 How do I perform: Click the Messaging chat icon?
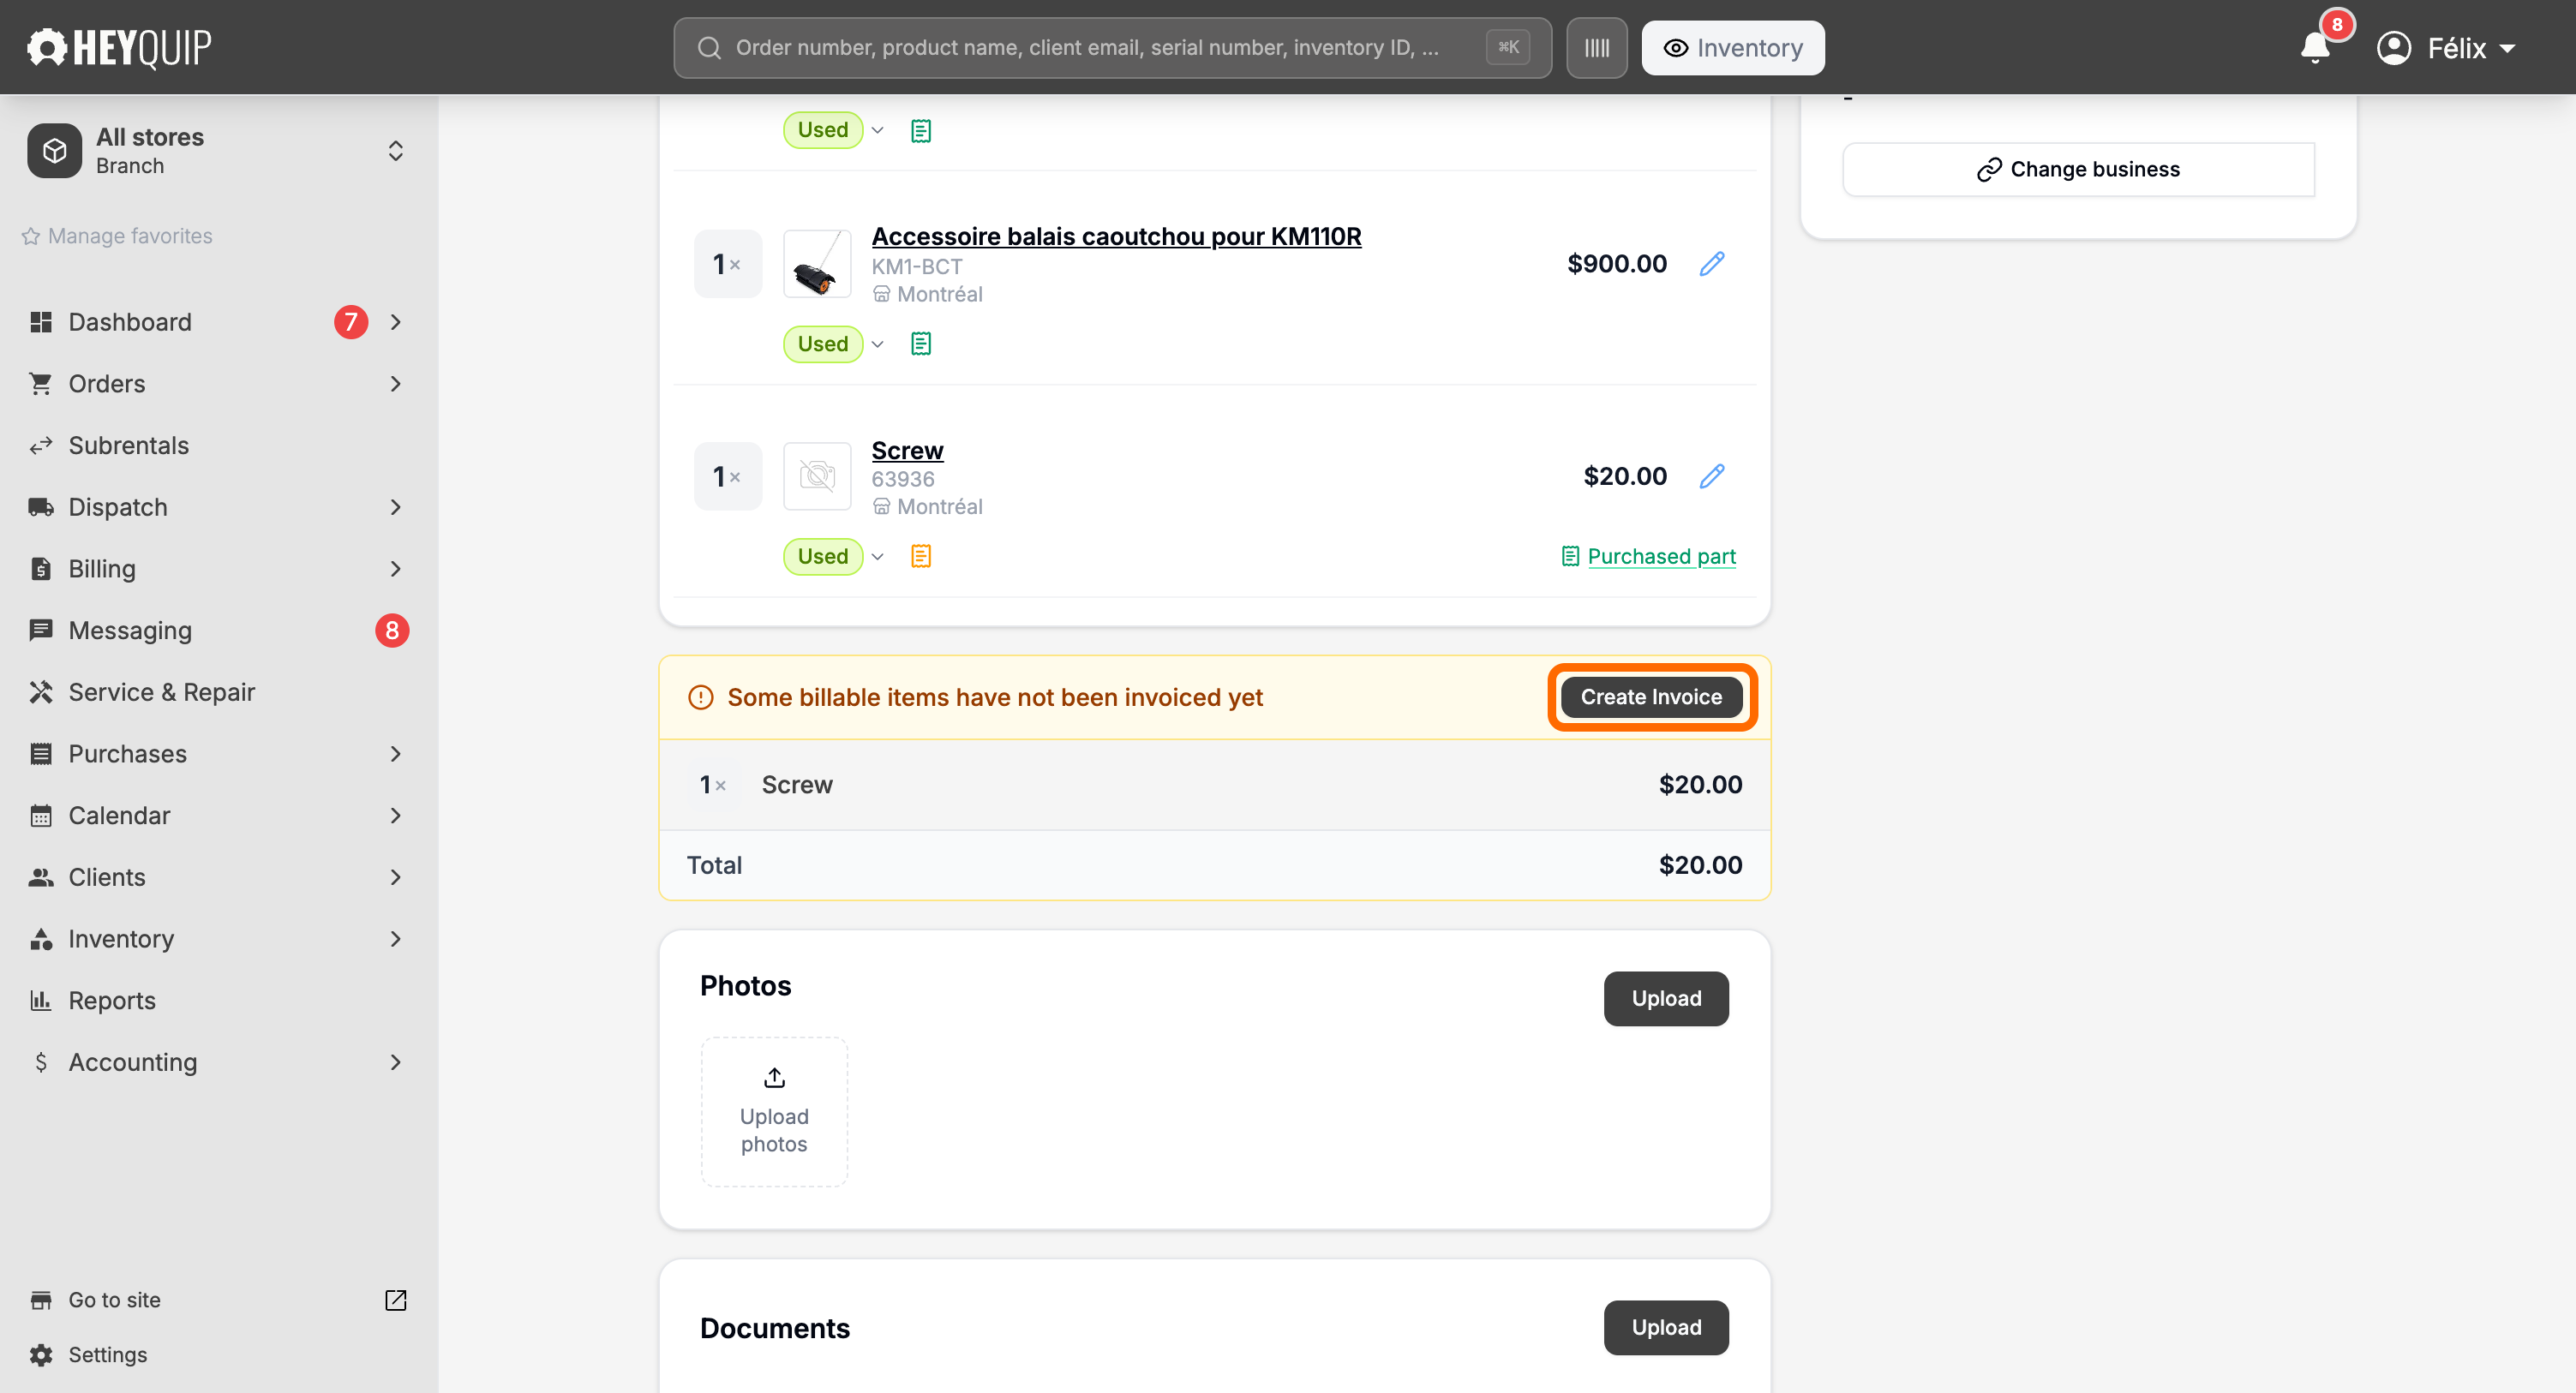(x=41, y=630)
